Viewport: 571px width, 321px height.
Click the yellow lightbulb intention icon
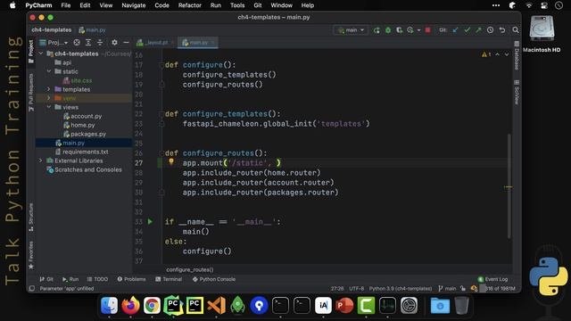(x=170, y=161)
